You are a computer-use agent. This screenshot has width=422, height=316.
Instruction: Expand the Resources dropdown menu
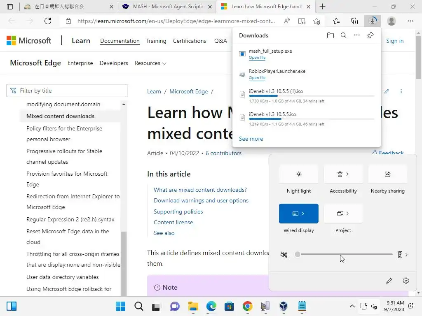(150, 63)
